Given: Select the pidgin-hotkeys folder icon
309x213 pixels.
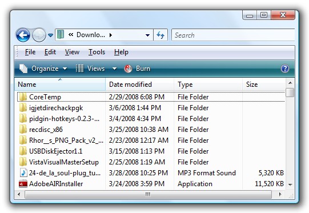Looking at the screenshot, I should coord(23,119).
